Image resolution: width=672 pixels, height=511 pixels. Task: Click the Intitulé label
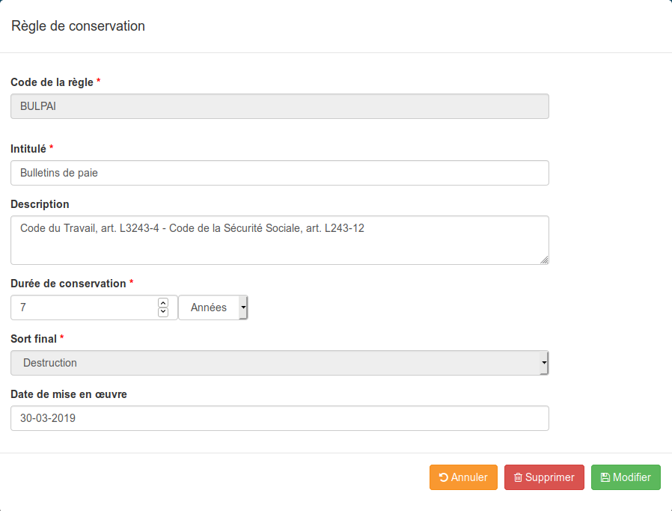coord(28,149)
